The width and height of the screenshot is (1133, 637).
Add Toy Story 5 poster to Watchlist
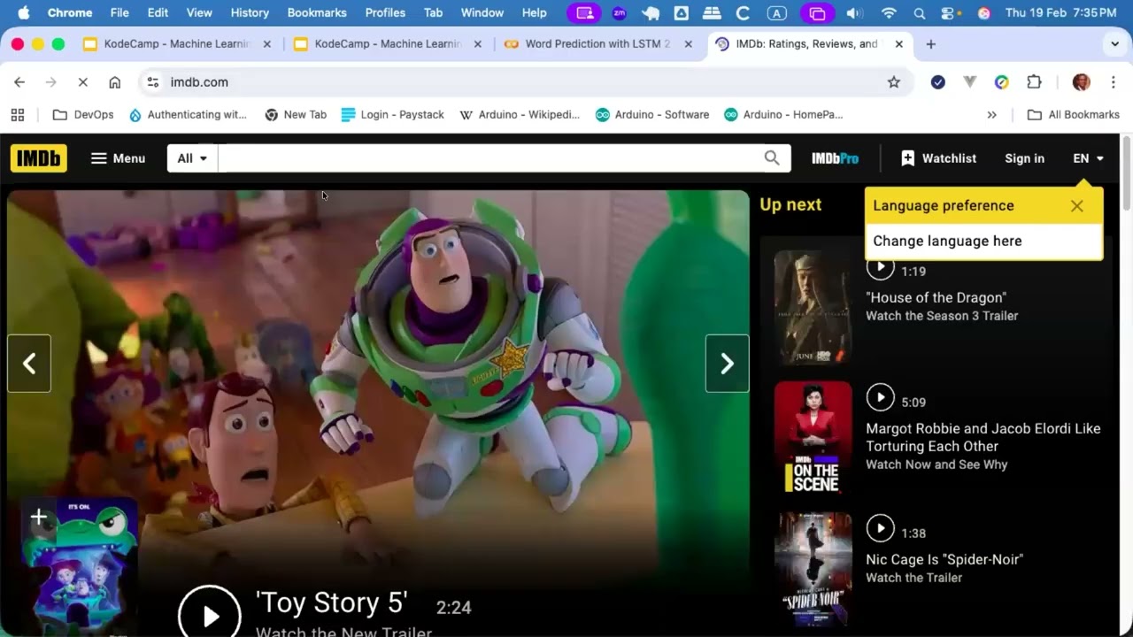[x=39, y=518]
